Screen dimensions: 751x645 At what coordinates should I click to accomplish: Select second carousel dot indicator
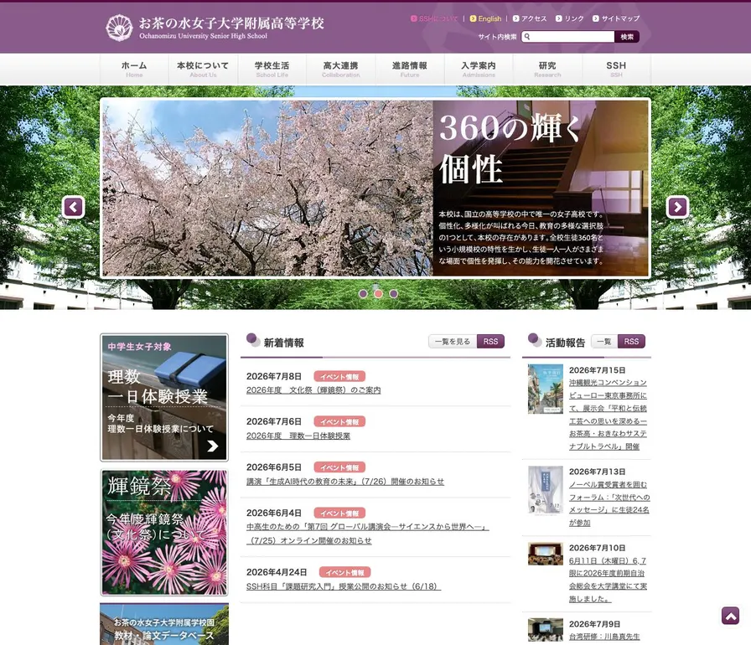[x=378, y=293]
